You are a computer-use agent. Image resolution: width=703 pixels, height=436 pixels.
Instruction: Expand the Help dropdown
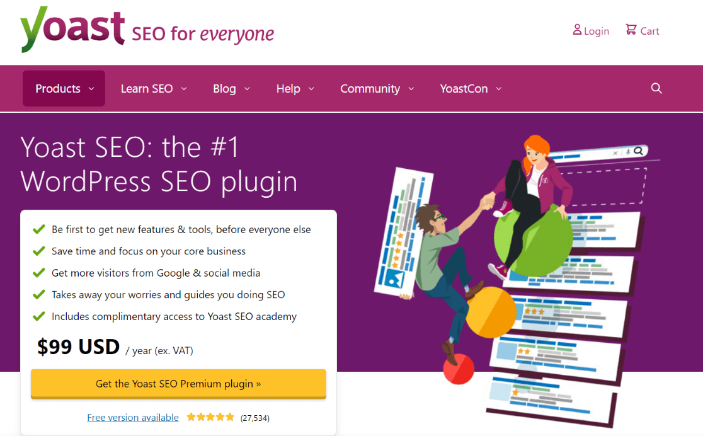point(295,88)
